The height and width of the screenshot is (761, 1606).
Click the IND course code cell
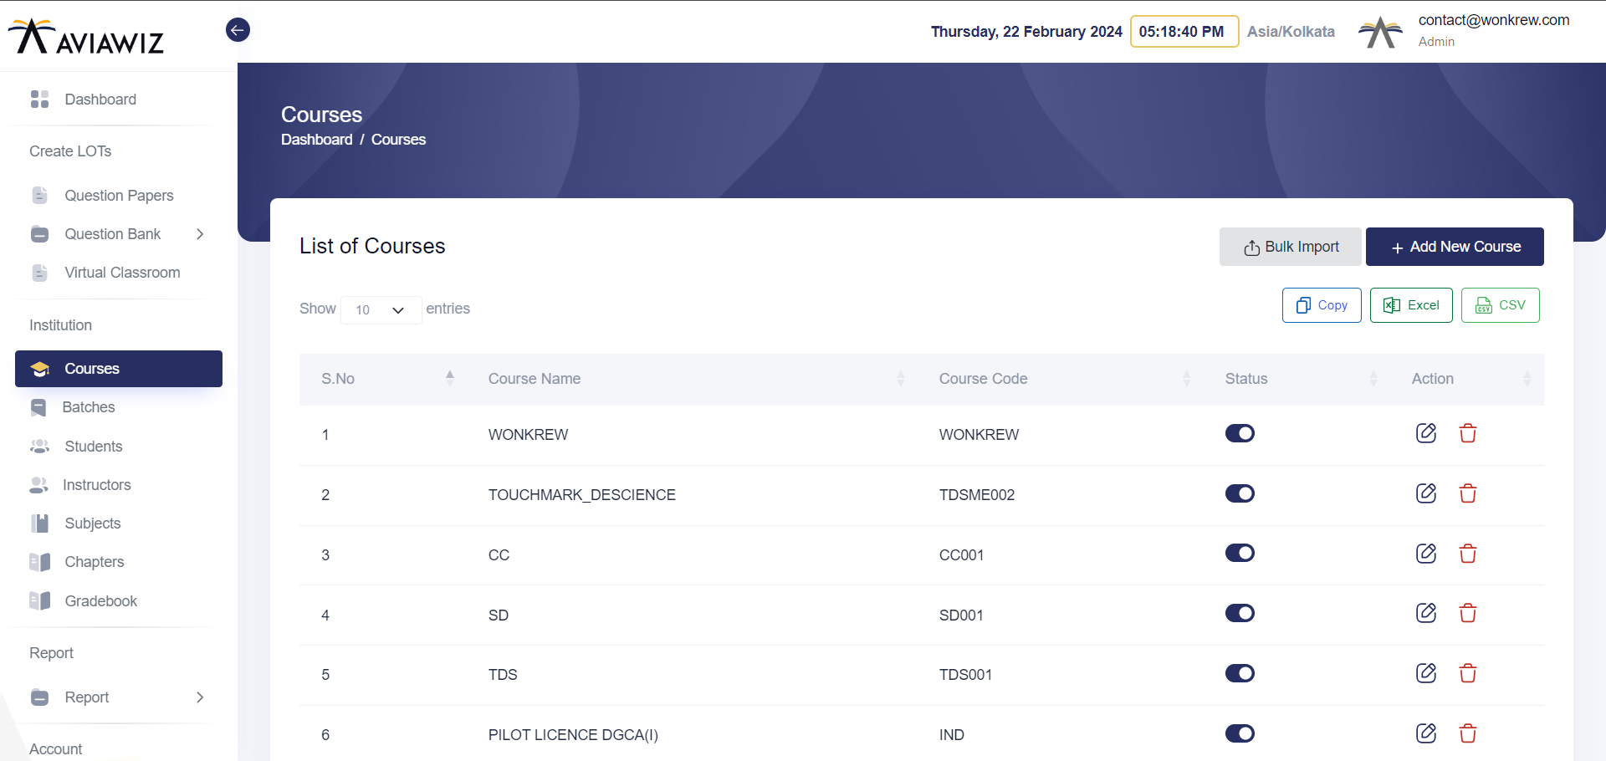point(952,735)
